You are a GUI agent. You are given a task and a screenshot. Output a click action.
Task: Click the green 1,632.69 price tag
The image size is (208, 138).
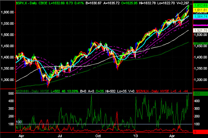click(x=201, y=6)
